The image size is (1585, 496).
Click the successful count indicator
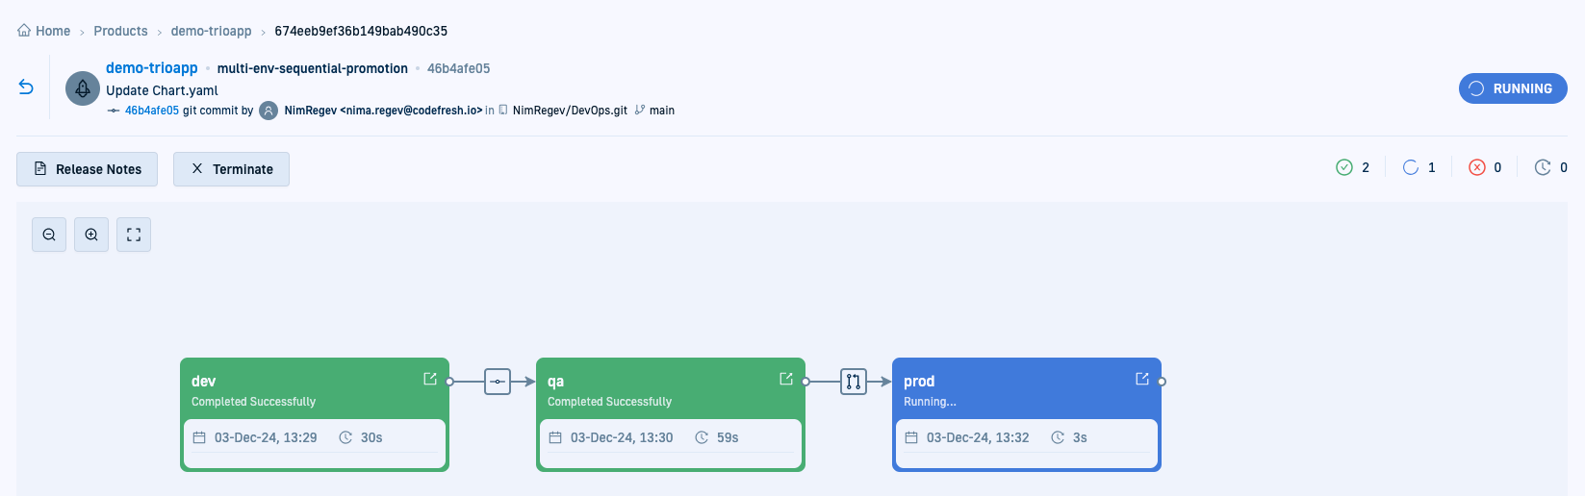tap(1353, 167)
